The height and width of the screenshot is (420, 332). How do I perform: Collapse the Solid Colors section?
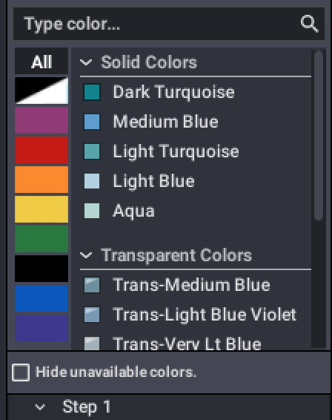86,62
